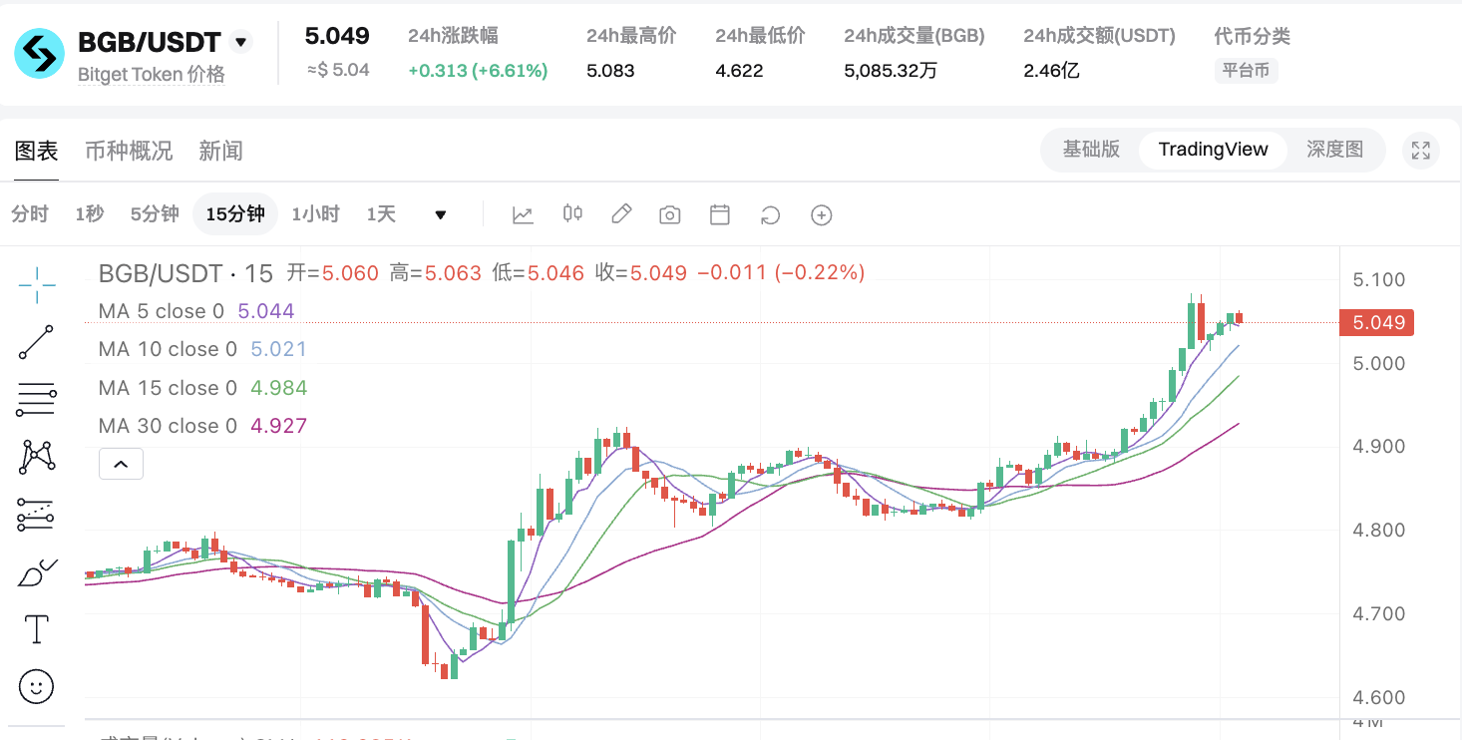Select the text annotation tool
The image size is (1462, 740).
tap(37, 629)
